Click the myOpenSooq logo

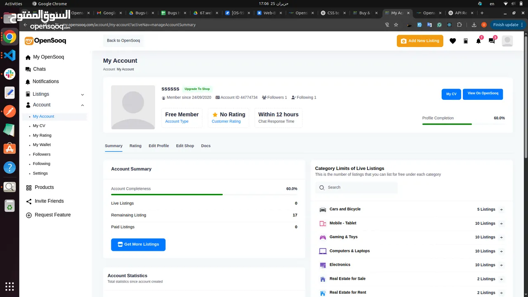pyautogui.click(x=45, y=41)
